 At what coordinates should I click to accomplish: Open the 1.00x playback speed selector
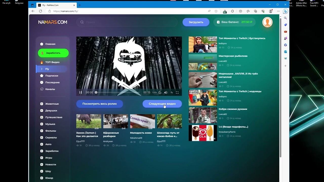click(x=154, y=93)
